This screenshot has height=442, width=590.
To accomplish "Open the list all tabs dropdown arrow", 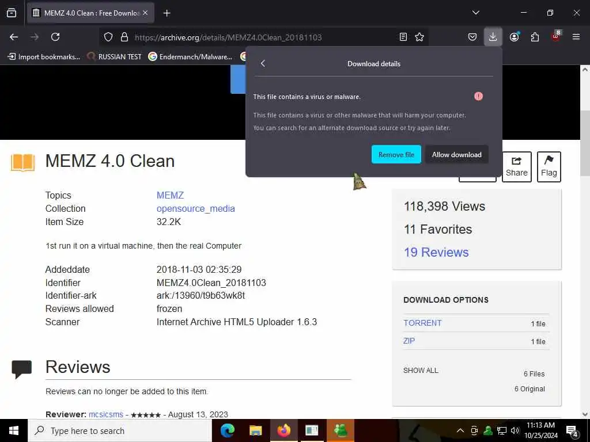I will tap(475, 13).
